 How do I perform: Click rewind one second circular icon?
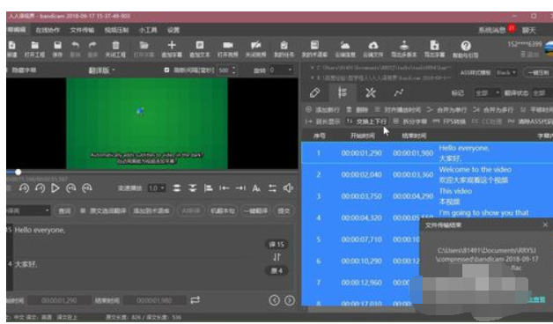(x=40, y=188)
